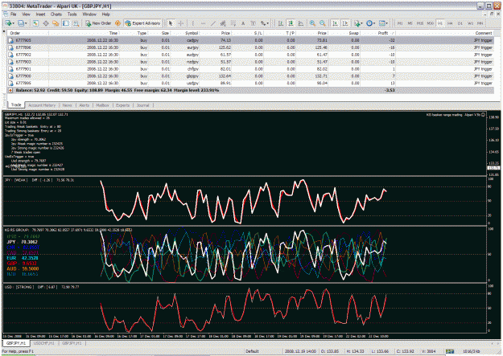Screen dimensions: 503x356
Task: Zoom in on the chart
Action: [312, 23]
